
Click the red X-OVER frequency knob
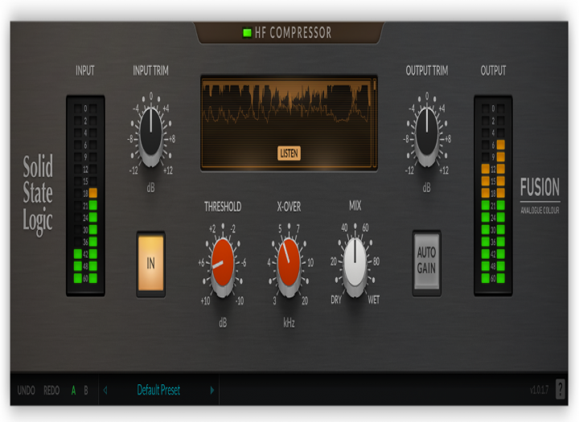tap(289, 266)
